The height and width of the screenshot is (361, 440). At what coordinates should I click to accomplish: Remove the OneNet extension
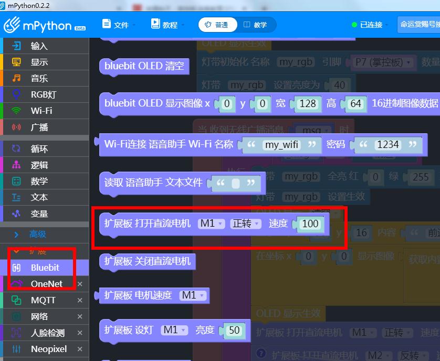(x=80, y=284)
